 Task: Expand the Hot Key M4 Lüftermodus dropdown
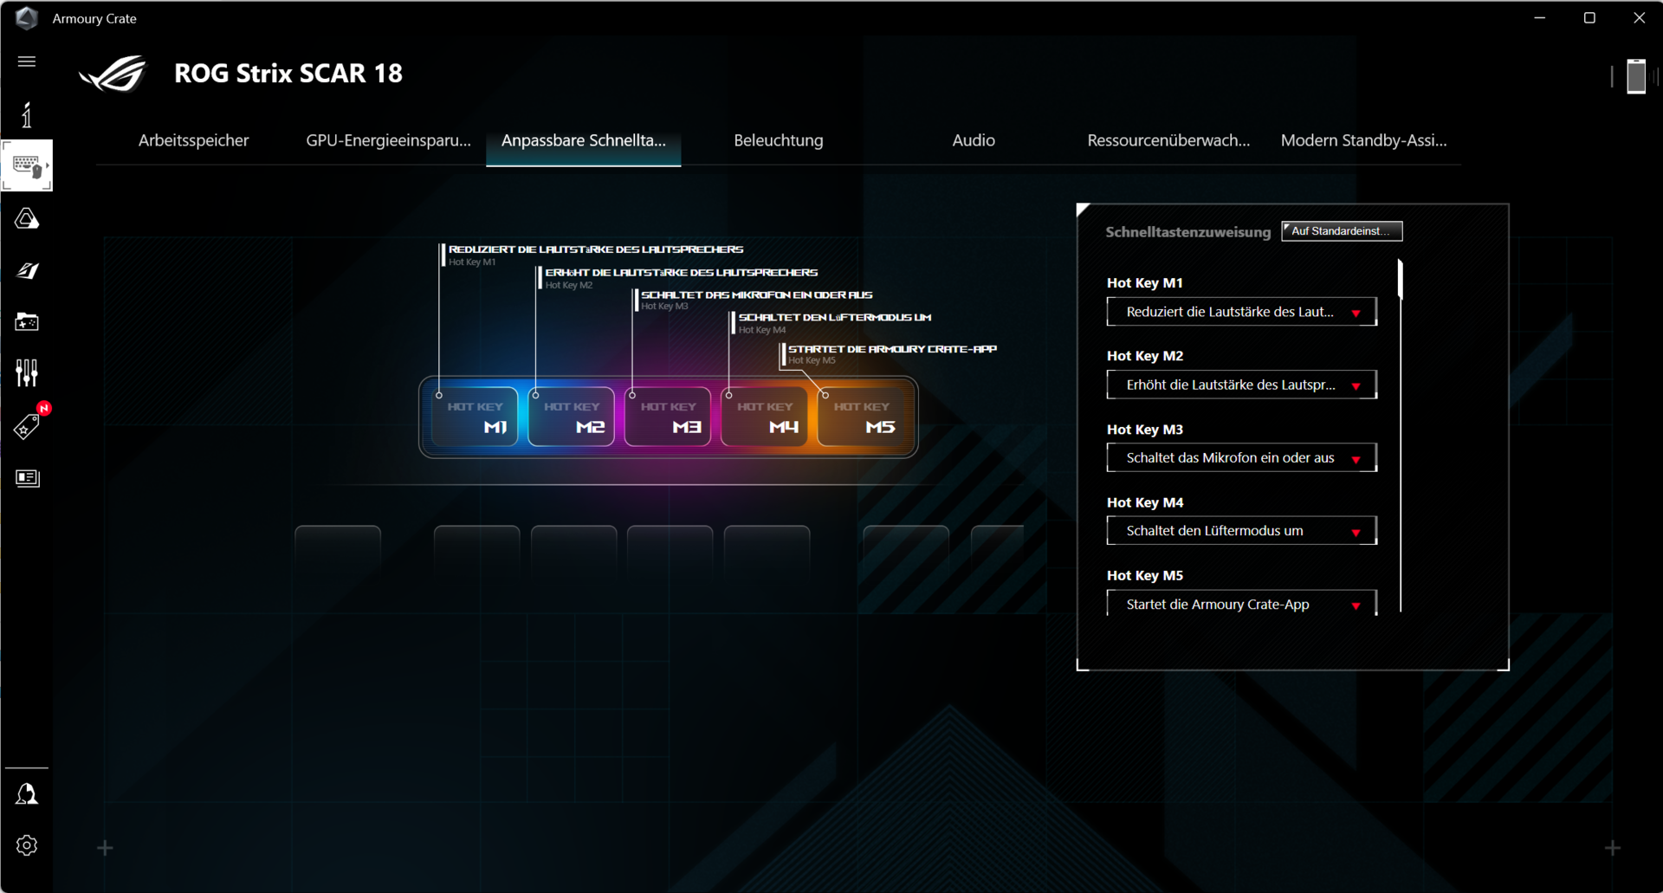pyautogui.click(x=1240, y=531)
